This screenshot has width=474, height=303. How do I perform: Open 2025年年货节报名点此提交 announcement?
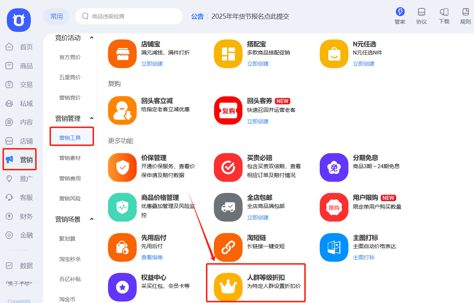pyautogui.click(x=250, y=16)
